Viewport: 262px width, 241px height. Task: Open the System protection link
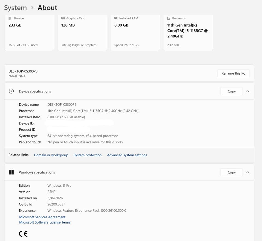88,155
